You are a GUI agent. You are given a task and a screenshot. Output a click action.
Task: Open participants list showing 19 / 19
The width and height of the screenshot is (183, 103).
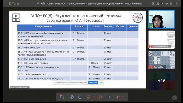coord(162,3)
